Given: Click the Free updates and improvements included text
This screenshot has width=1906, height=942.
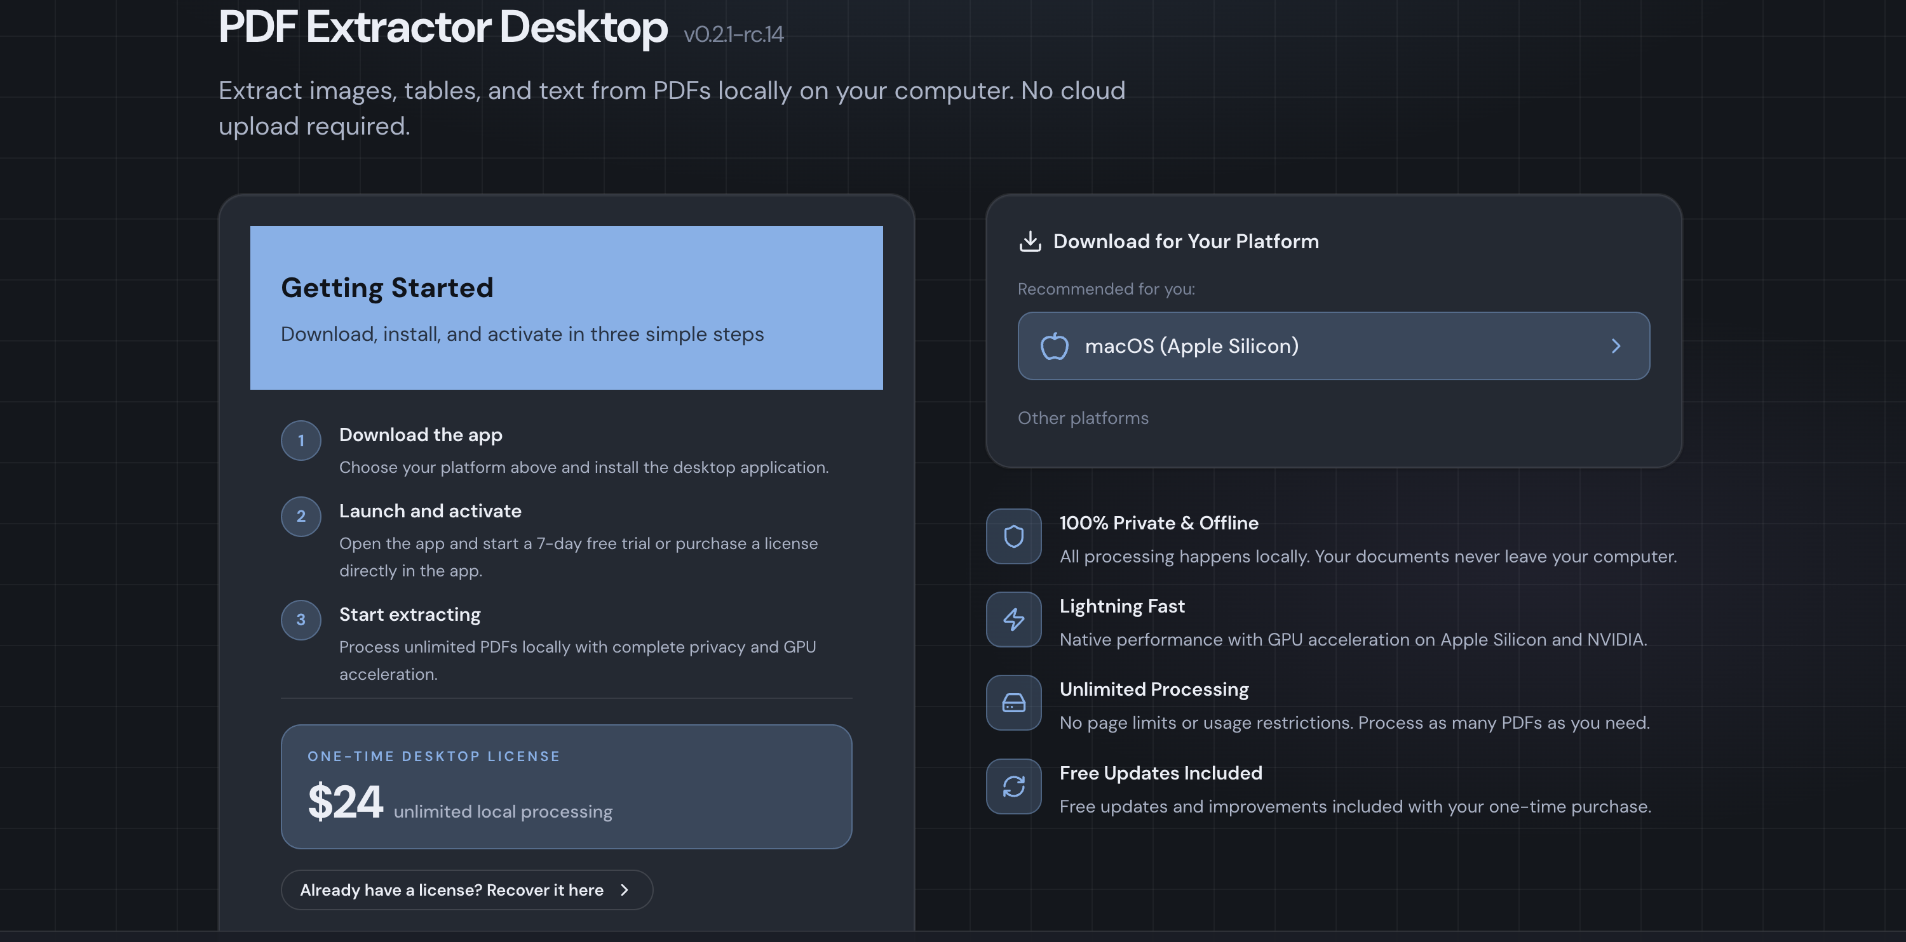Looking at the screenshot, I should point(1356,806).
